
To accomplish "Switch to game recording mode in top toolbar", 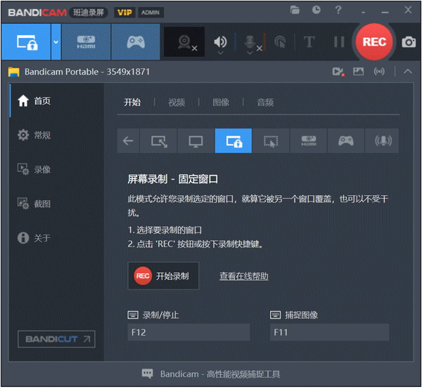I will pos(136,42).
